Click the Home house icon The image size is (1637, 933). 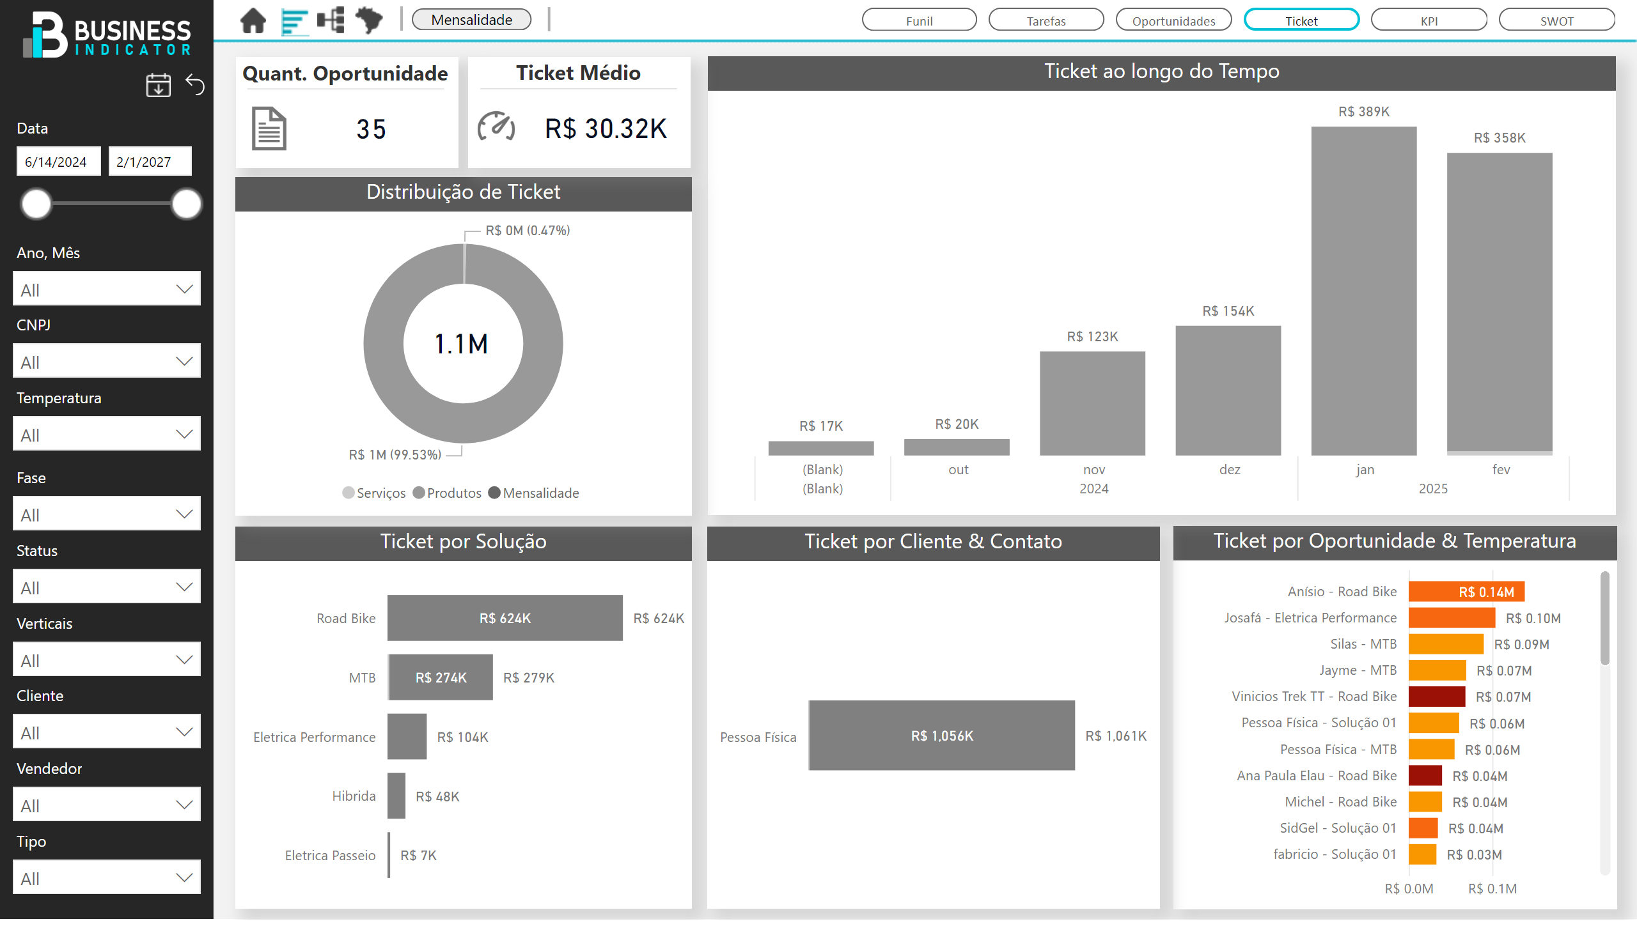tap(253, 20)
